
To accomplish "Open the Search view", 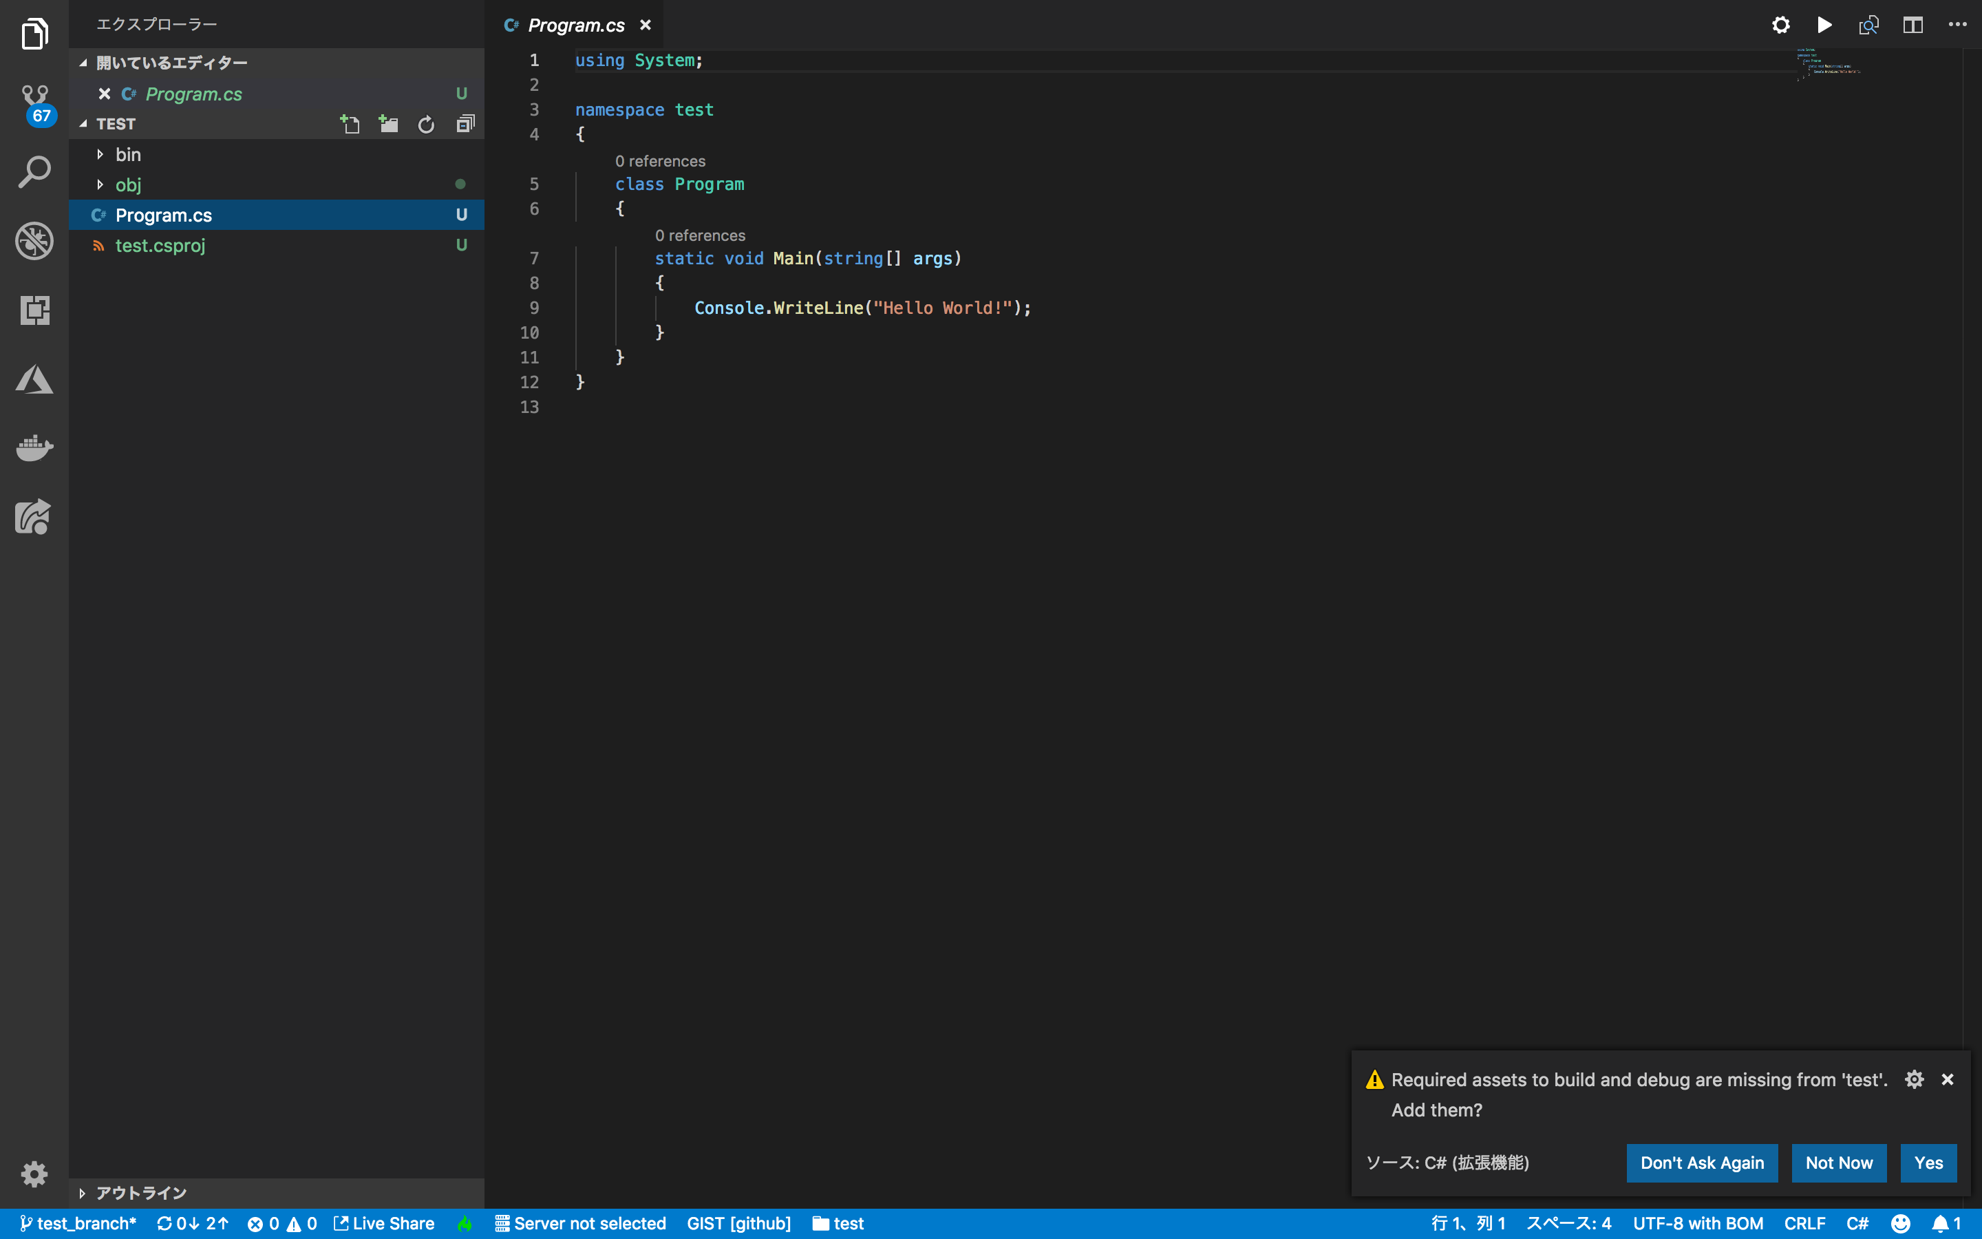I will coord(34,172).
